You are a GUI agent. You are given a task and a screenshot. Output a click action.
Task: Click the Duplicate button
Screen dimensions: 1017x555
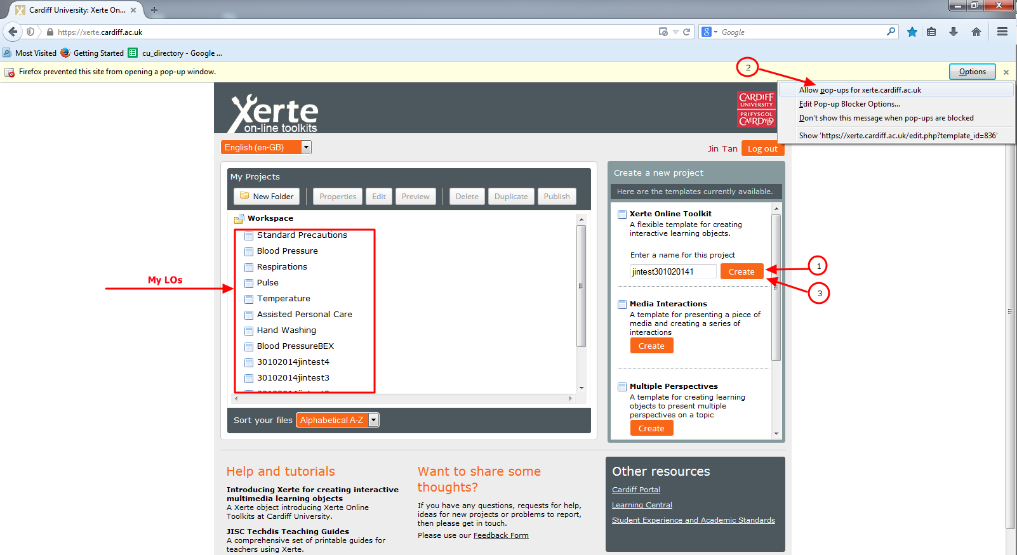coord(511,197)
